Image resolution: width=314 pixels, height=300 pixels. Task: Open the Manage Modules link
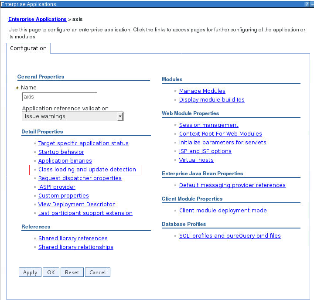[x=202, y=91]
